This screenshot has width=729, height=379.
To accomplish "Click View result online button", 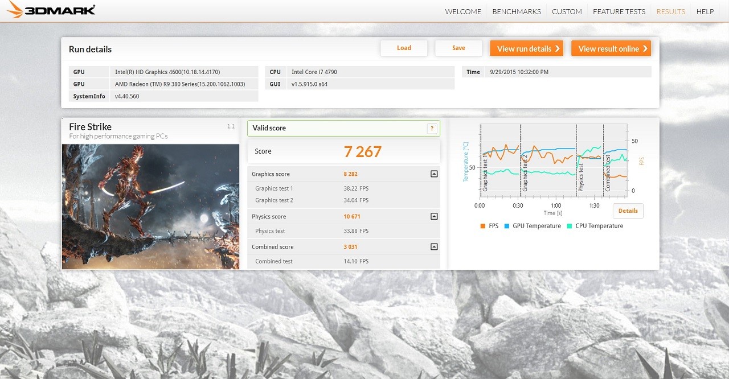I will point(611,48).
